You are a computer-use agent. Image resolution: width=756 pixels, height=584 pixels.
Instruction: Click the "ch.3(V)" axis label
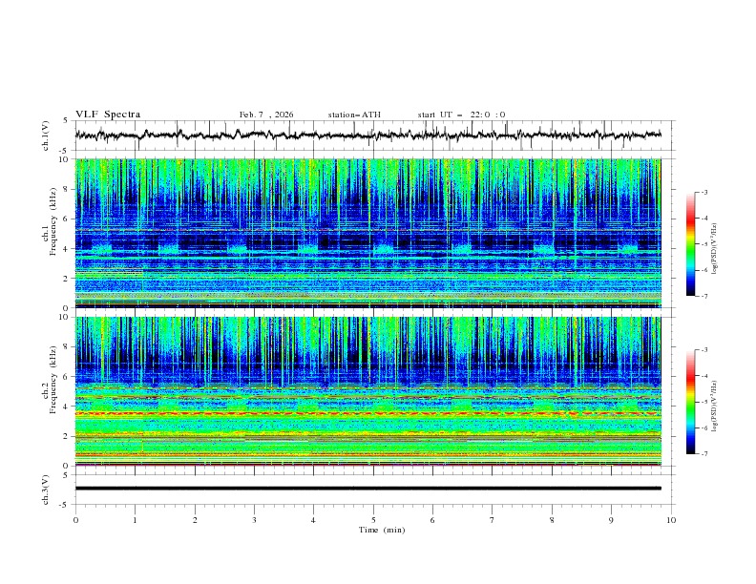(x=46, y=490)
